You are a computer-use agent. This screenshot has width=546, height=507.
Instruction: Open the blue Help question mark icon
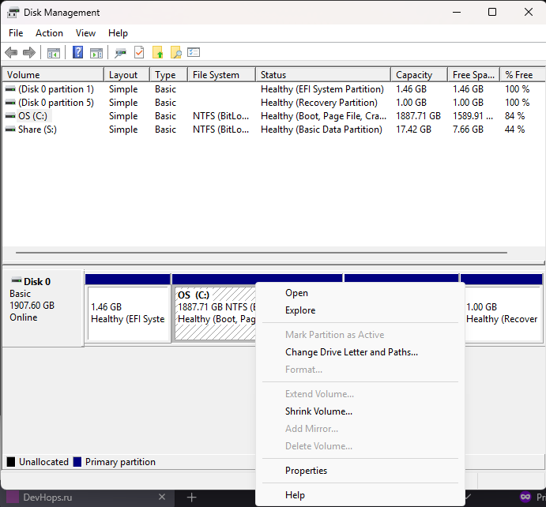coord(77,53)
